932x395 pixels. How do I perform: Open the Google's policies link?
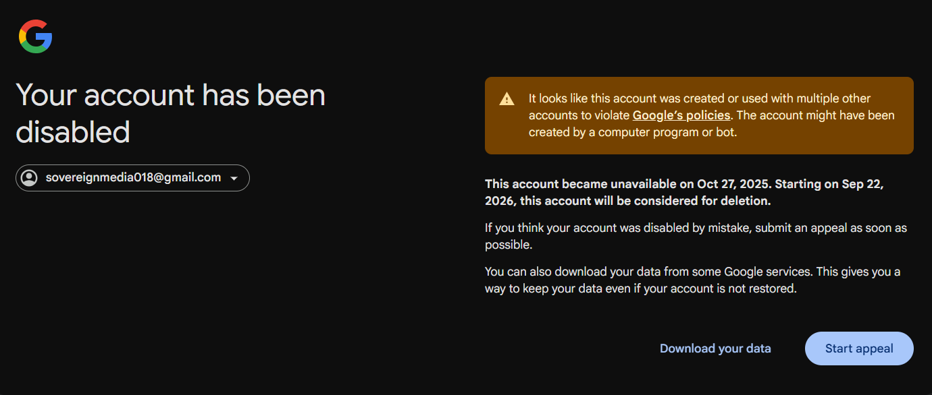click(681, 115)
